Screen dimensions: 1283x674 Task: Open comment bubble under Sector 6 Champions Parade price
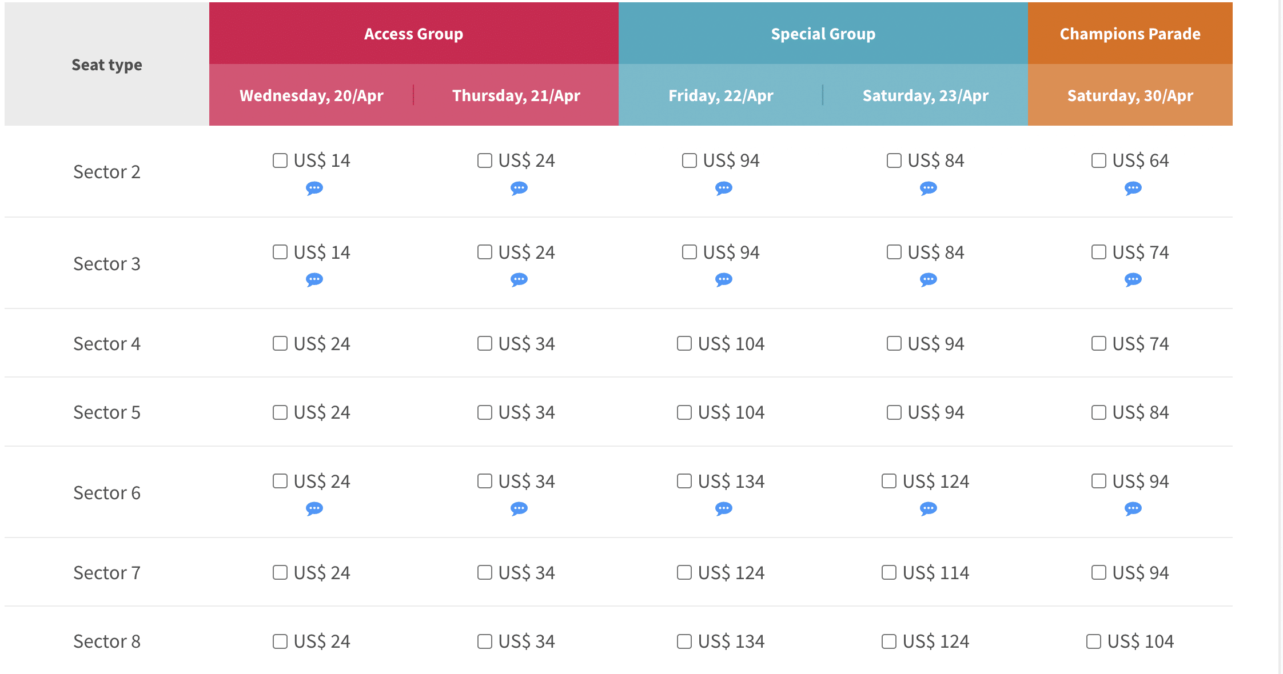pyautogui.click(x=1133, y=508)
